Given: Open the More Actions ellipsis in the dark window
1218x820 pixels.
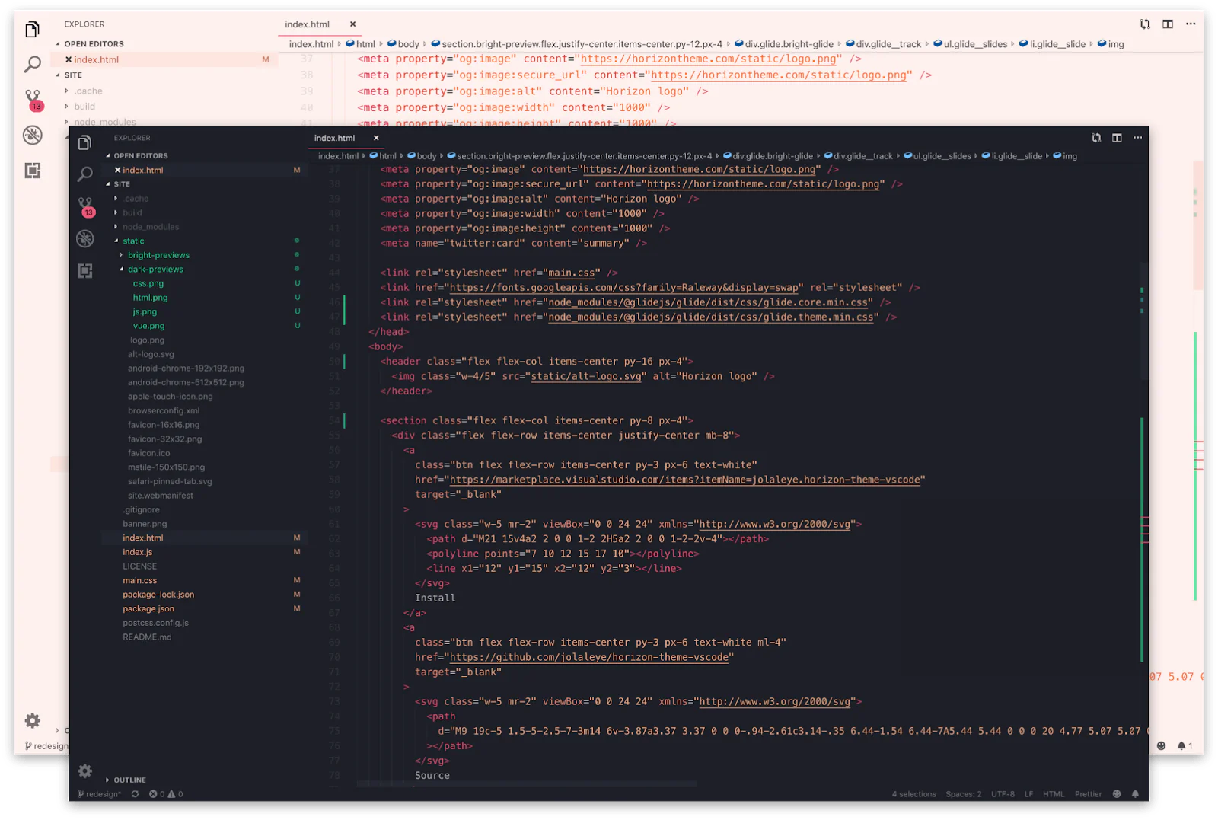Looking at the screenshot, I should 1137,138.
